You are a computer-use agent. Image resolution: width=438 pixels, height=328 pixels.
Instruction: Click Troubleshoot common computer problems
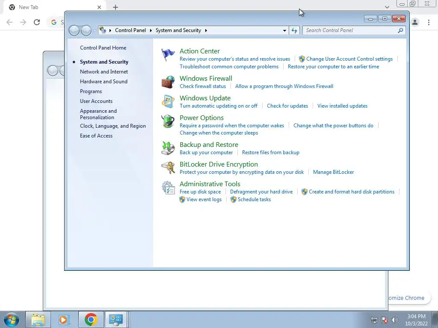coord(229,67)
